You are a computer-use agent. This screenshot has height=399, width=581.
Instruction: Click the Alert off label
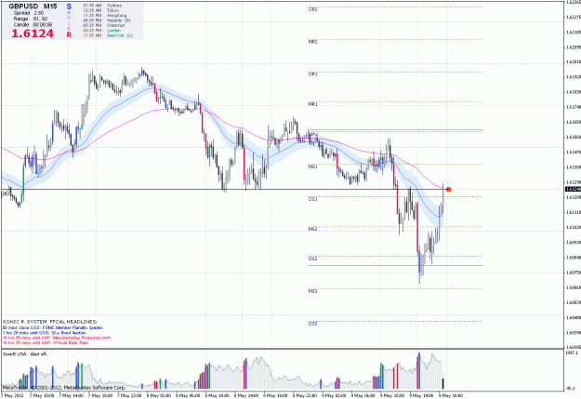39,354
